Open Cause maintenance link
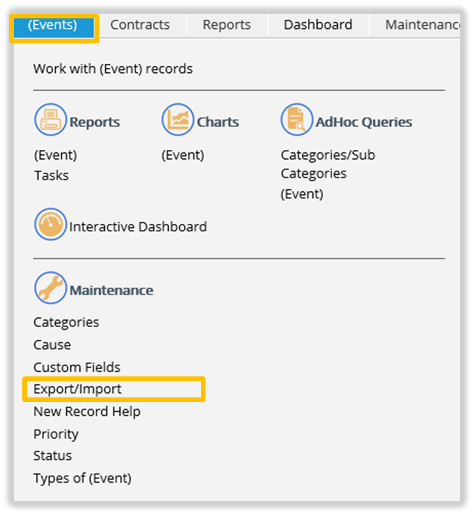The height and width of the screenshot is (515, 474). 52,345
